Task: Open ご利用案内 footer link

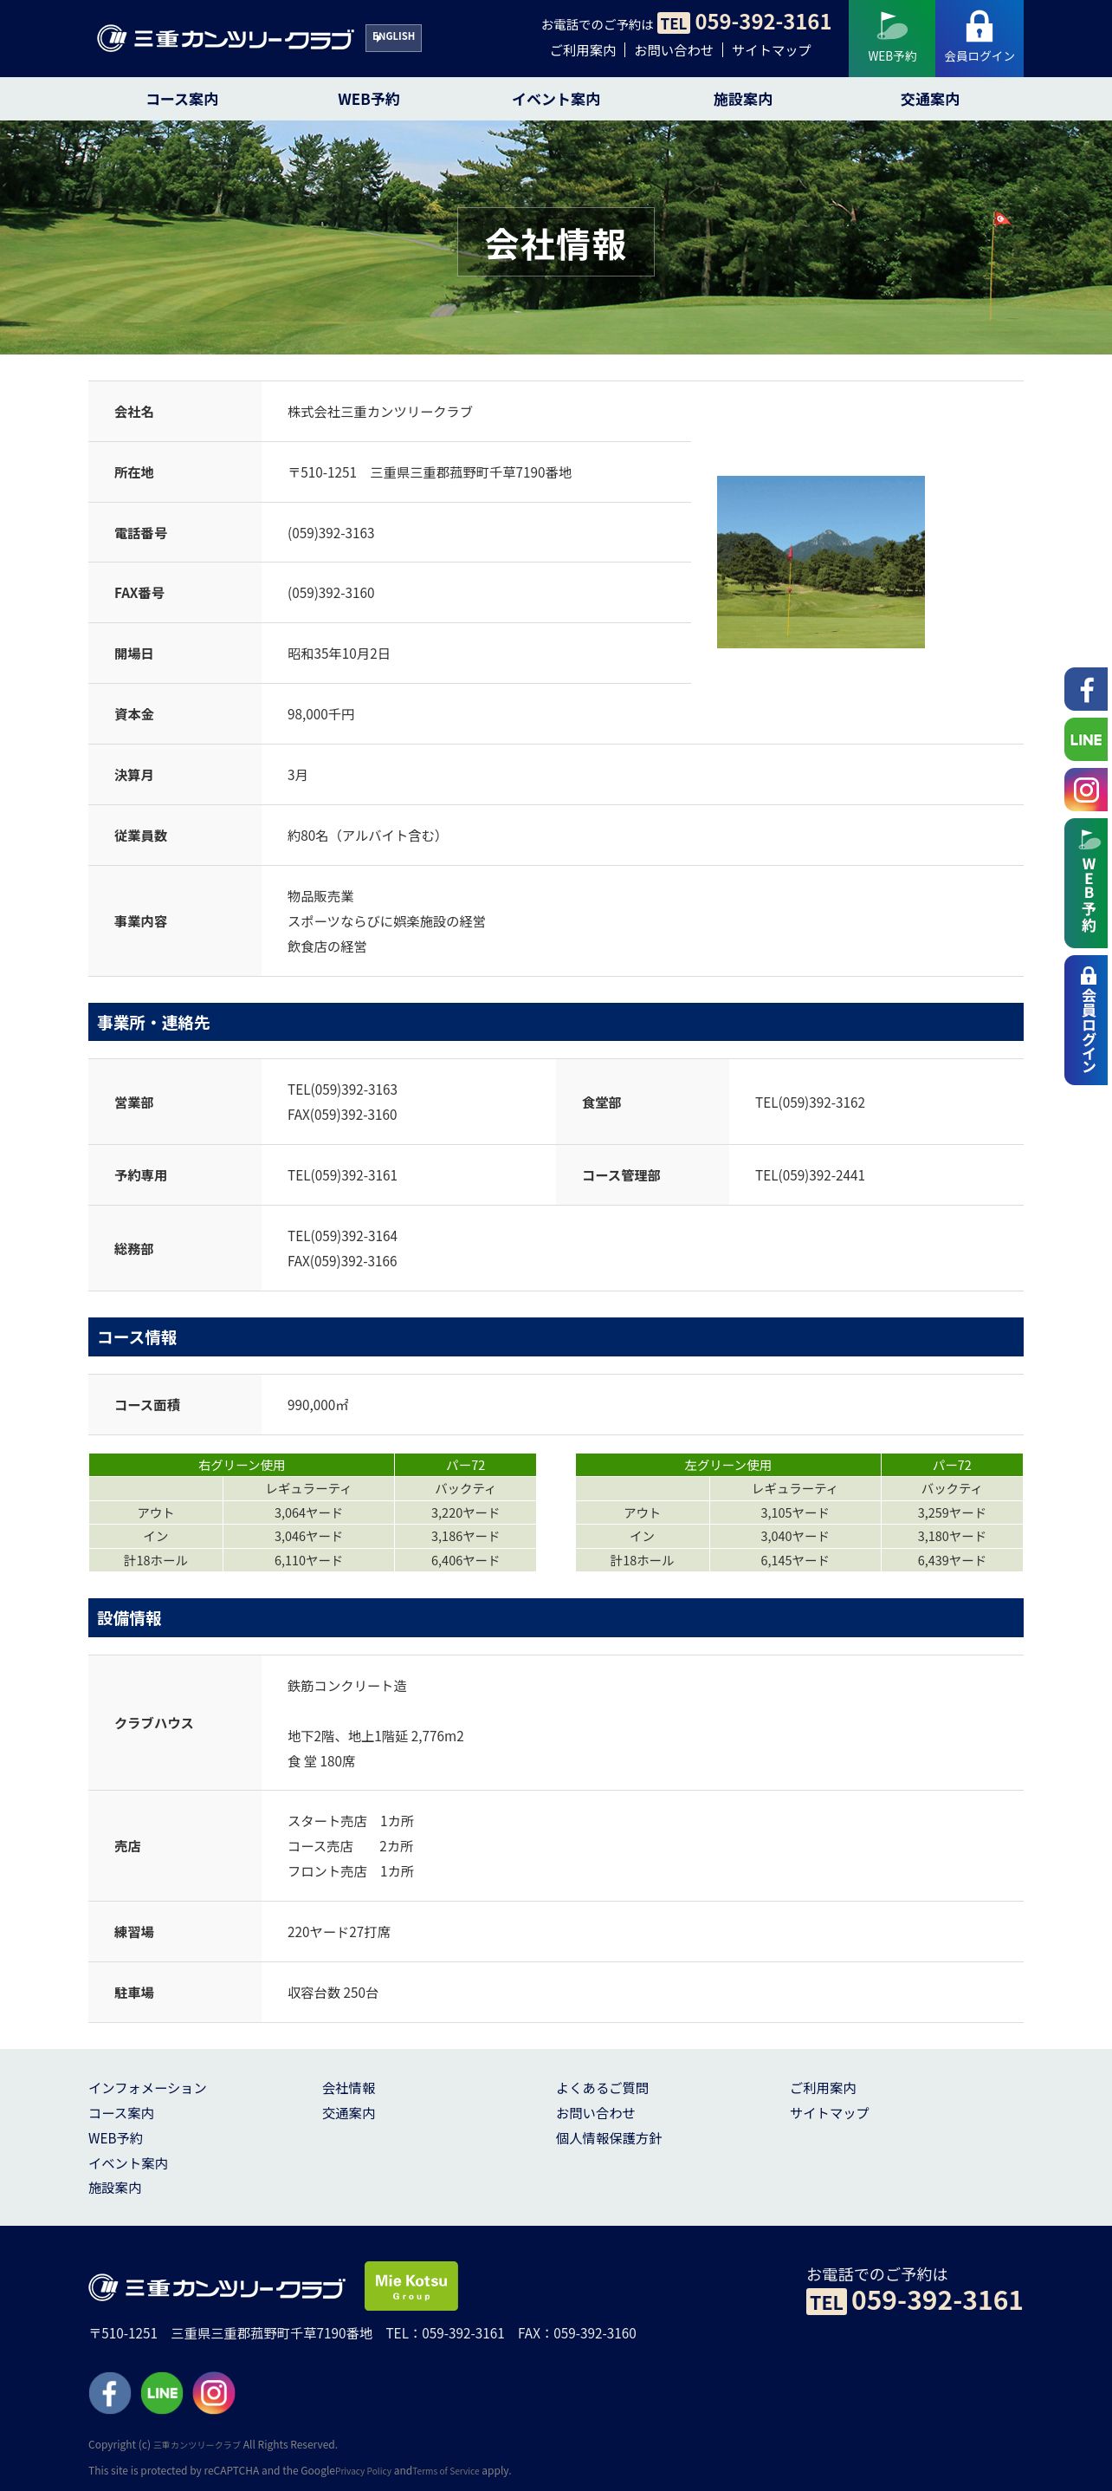Action: tap(823, 2088)
